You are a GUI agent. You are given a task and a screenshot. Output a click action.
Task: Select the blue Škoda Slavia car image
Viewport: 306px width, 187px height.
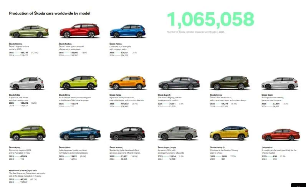(x=80, y=133)
